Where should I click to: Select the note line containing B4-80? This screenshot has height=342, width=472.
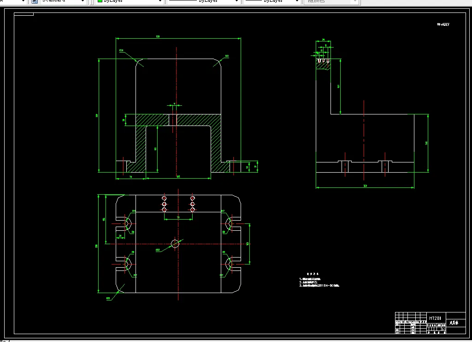[x=319, y=285]
